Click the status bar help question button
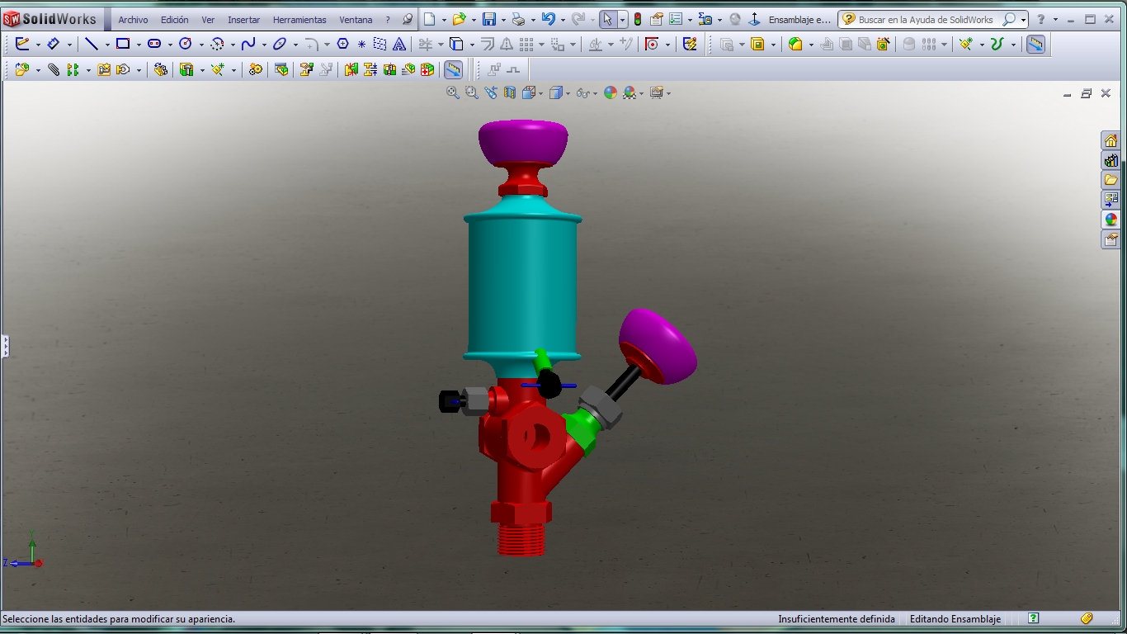 pyautogui.click(x=1033, y=618)
